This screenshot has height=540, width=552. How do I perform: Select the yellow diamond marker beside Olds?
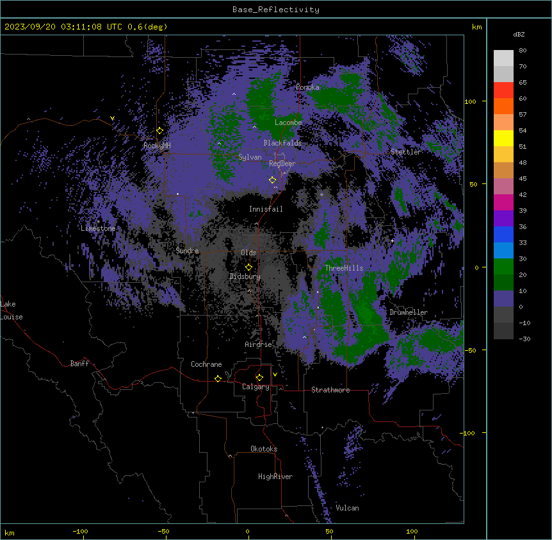click(x=248, y=267)
